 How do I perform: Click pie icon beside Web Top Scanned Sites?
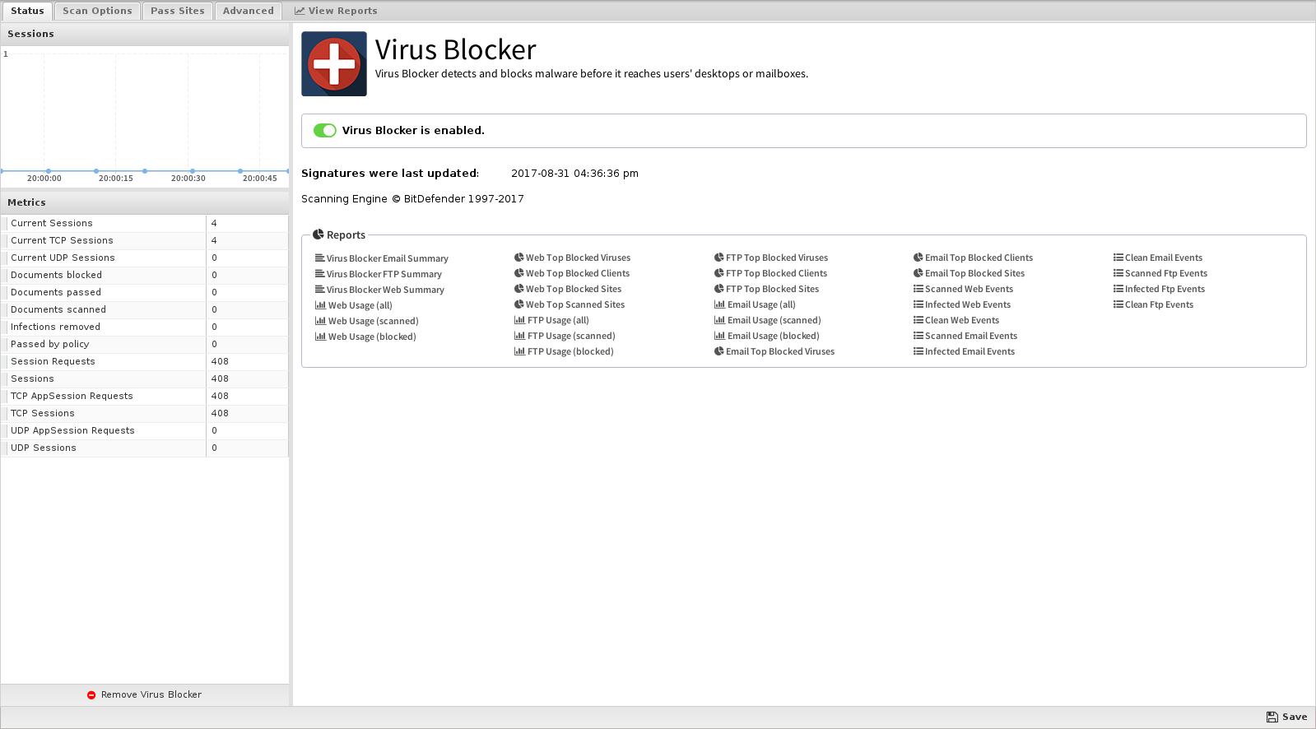519,304
